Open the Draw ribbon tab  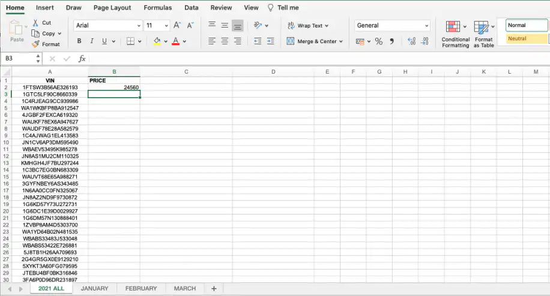(x=74, y=7)
